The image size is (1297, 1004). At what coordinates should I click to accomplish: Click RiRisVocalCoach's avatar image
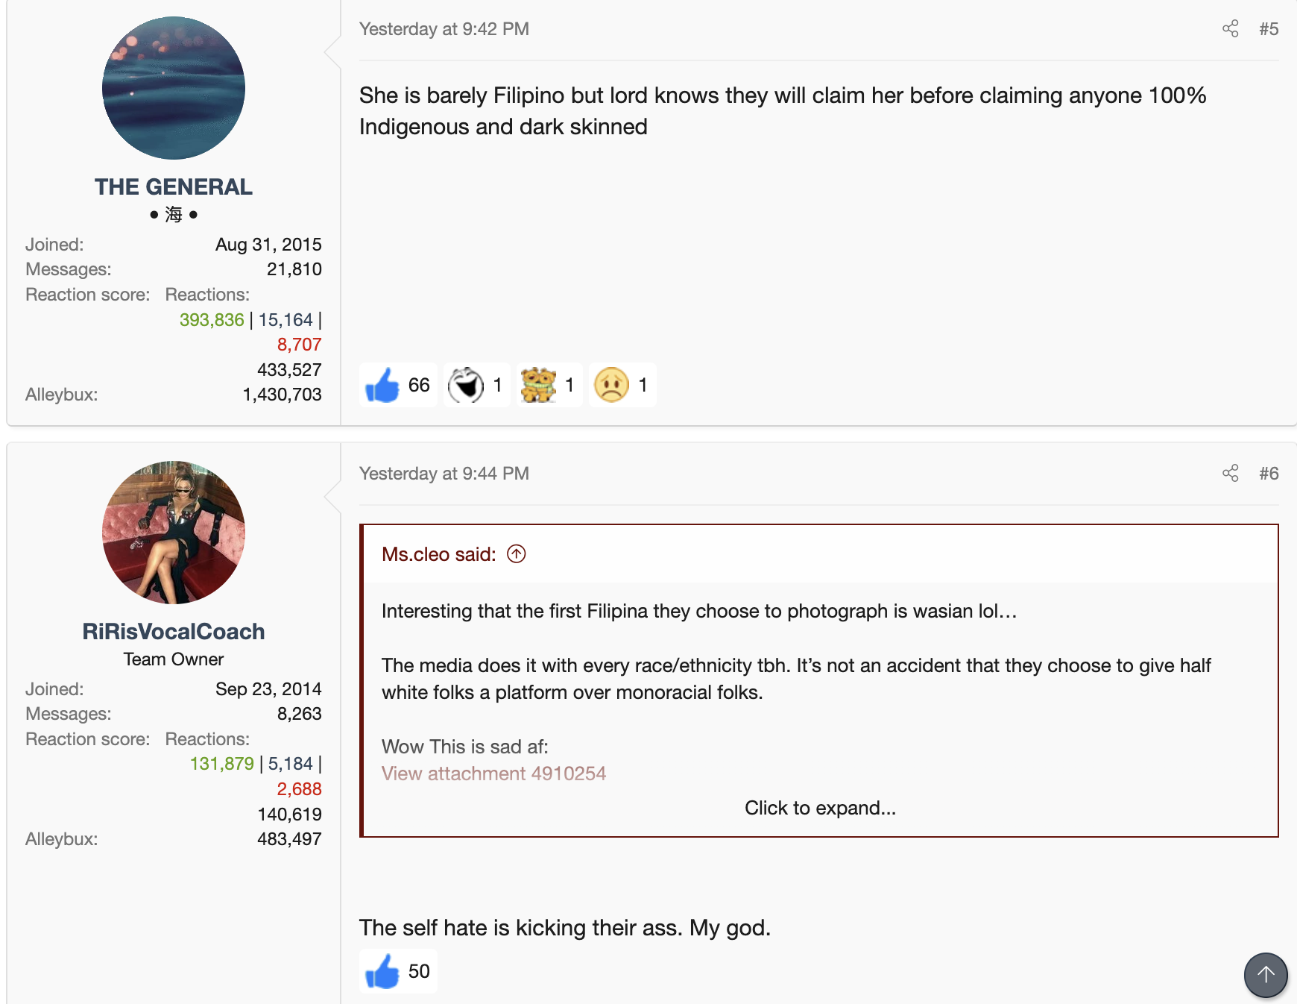(x=174, y=533)
